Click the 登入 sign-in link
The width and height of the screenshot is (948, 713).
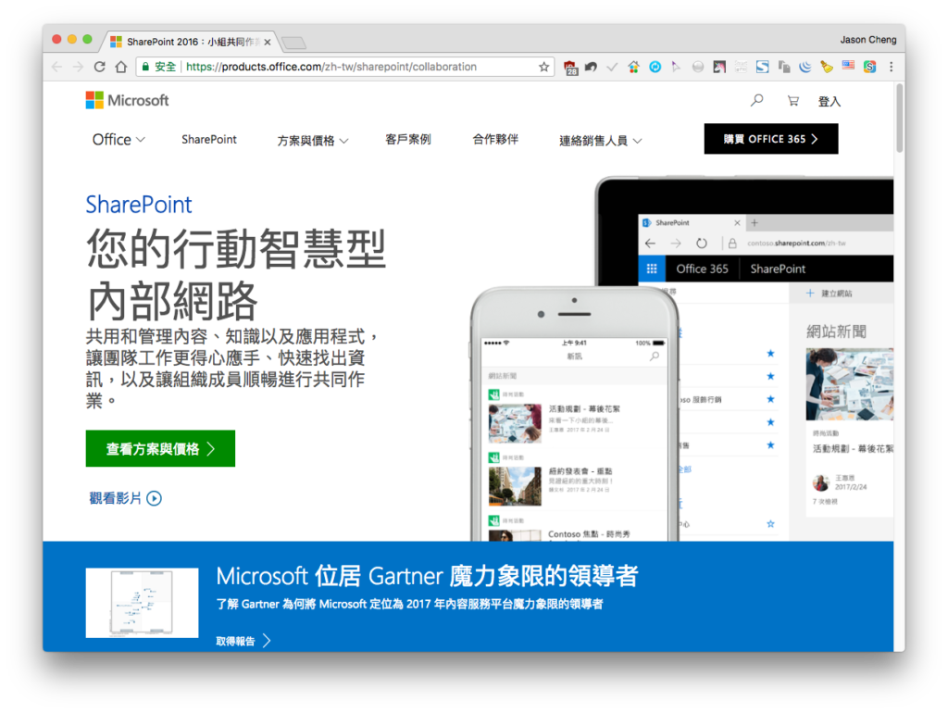pyautogui.click(x=829, y=102)
